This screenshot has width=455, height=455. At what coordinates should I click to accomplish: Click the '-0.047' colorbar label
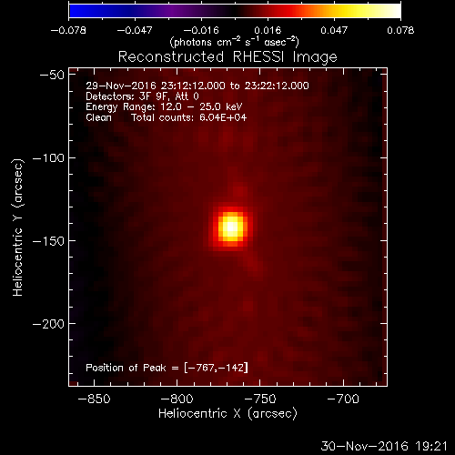click(x=135, y=30)
